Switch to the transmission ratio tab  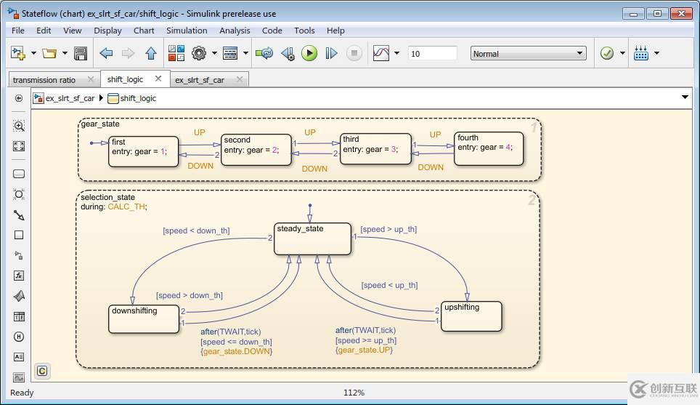pyautogui.click(x=44, y=80)
